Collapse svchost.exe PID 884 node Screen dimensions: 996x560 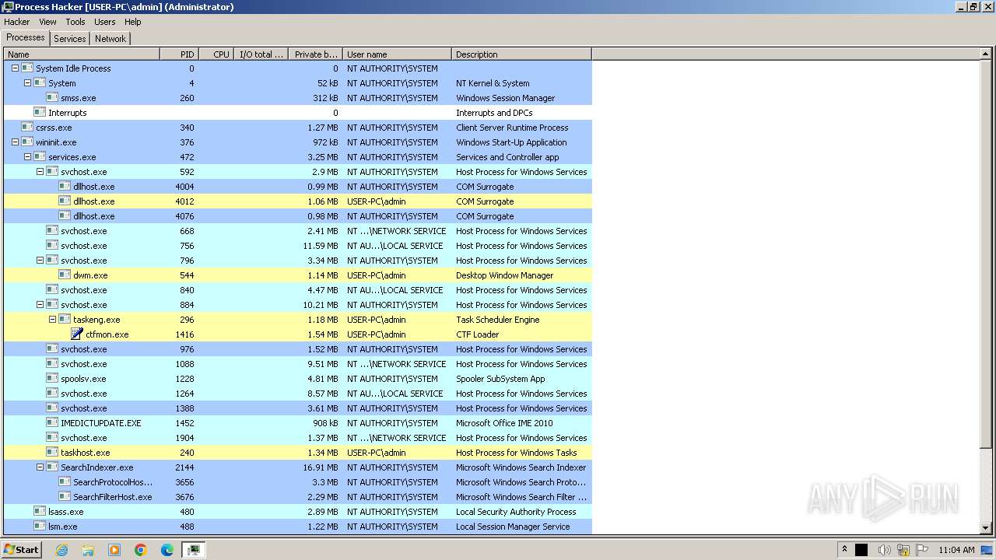[40, 305]
